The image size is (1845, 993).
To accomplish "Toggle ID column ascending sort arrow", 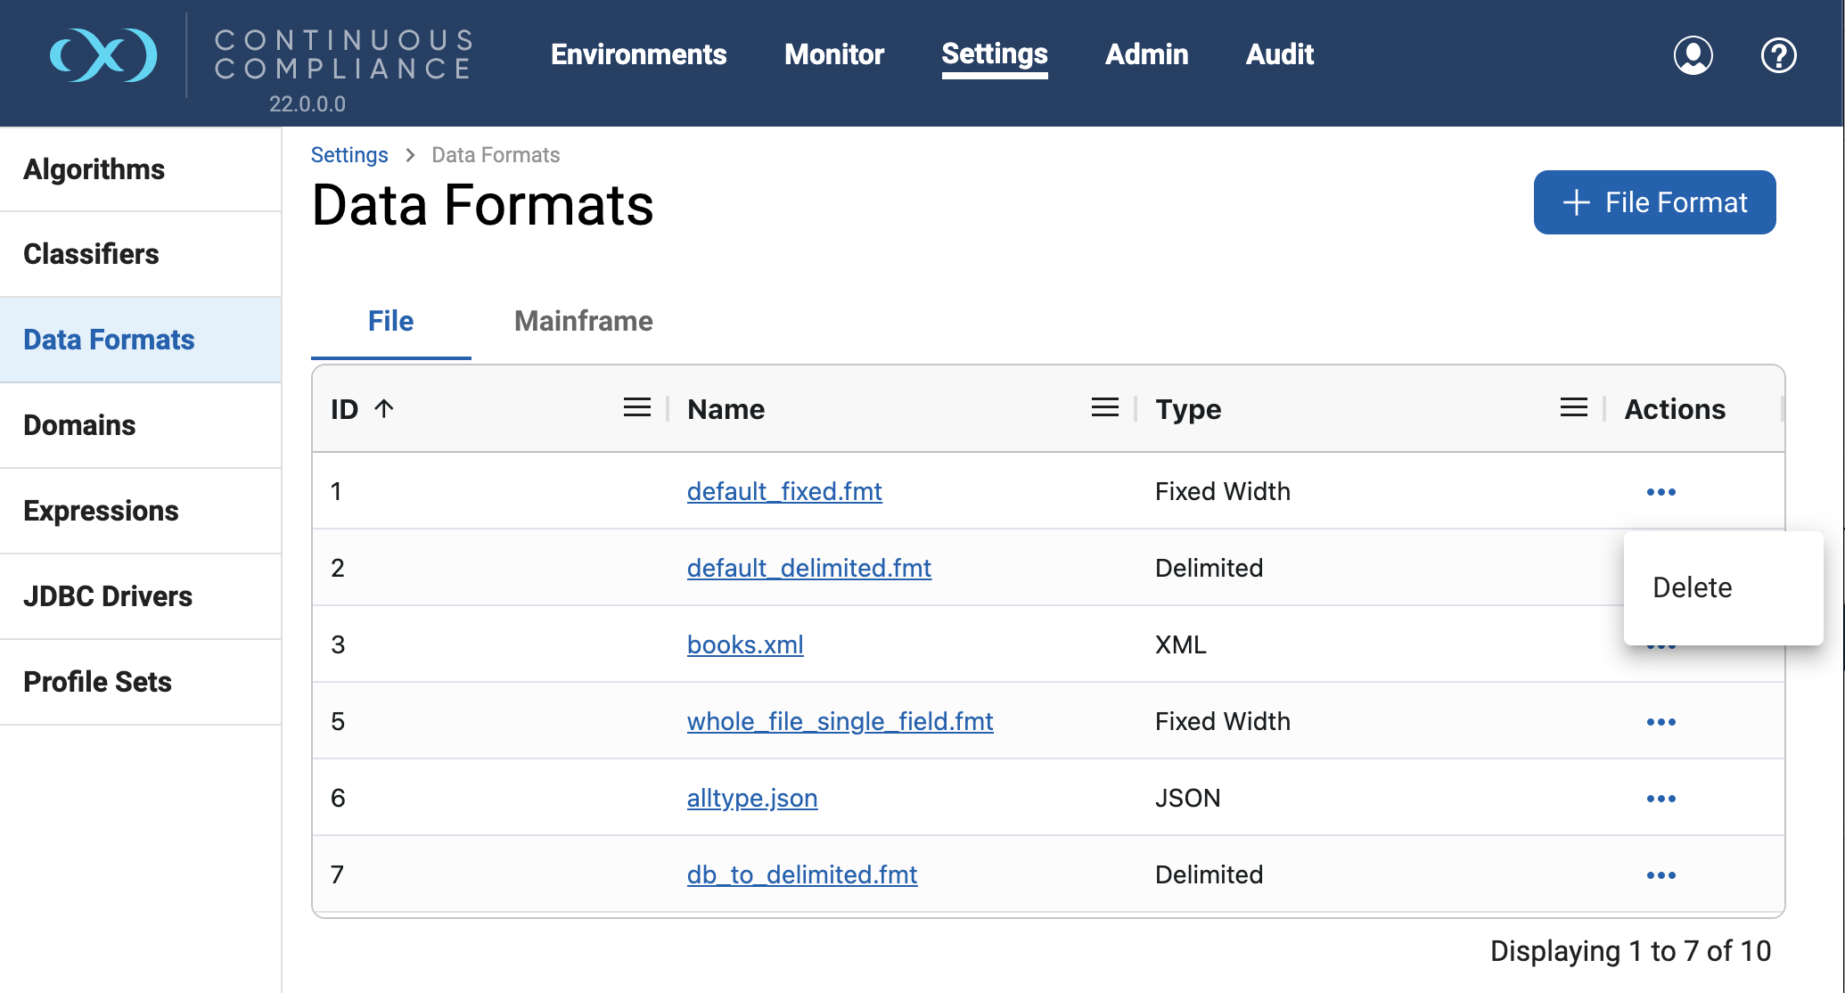I will point(384,408).
